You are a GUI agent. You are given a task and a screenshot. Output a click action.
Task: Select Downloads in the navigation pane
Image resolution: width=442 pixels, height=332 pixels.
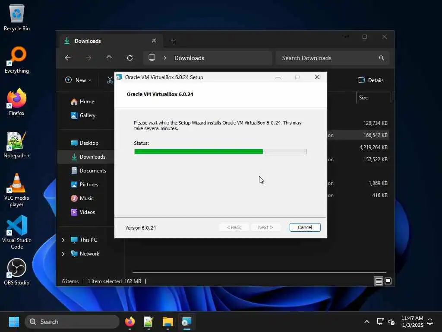(x=86, y=156)
